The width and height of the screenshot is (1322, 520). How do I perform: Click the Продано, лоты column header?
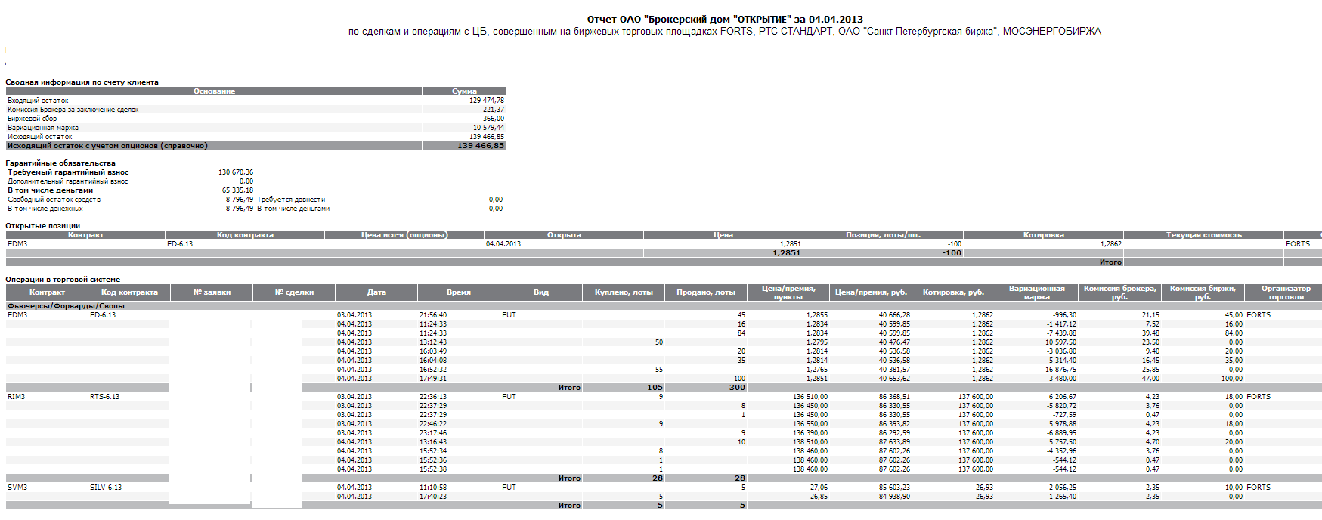pyautogui.click(x=706, y=292)
